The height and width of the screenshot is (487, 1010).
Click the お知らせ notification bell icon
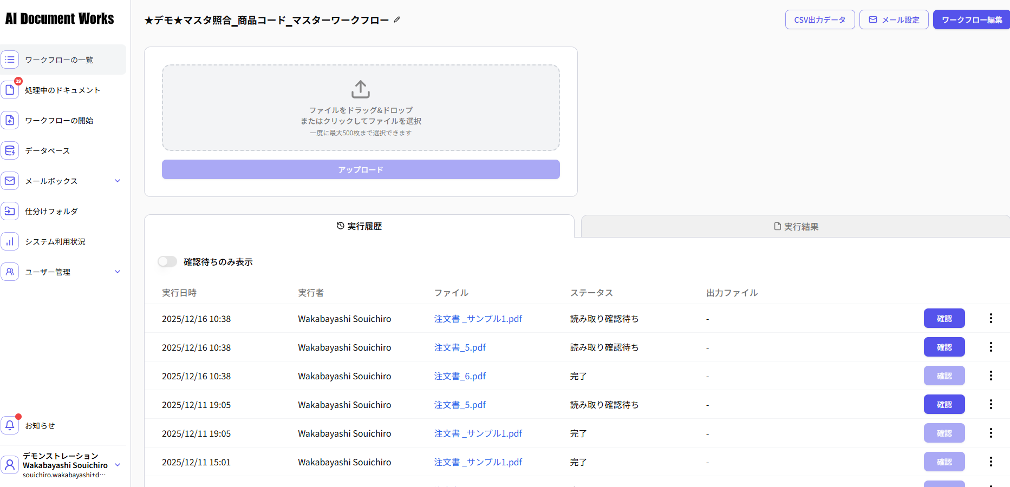pyautogui.click(x=10, y=425)
